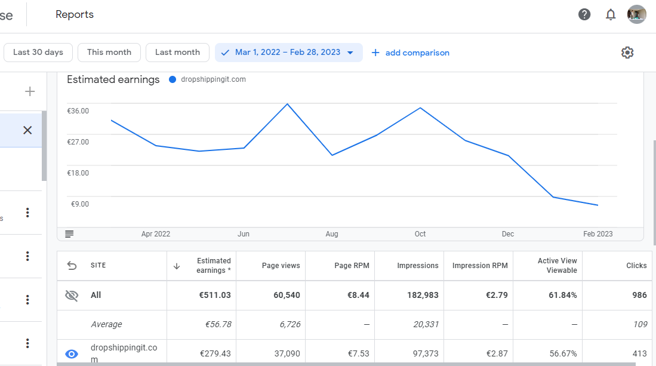
Task: Click the Average earnings value €56.78
Action: [218, 324]
